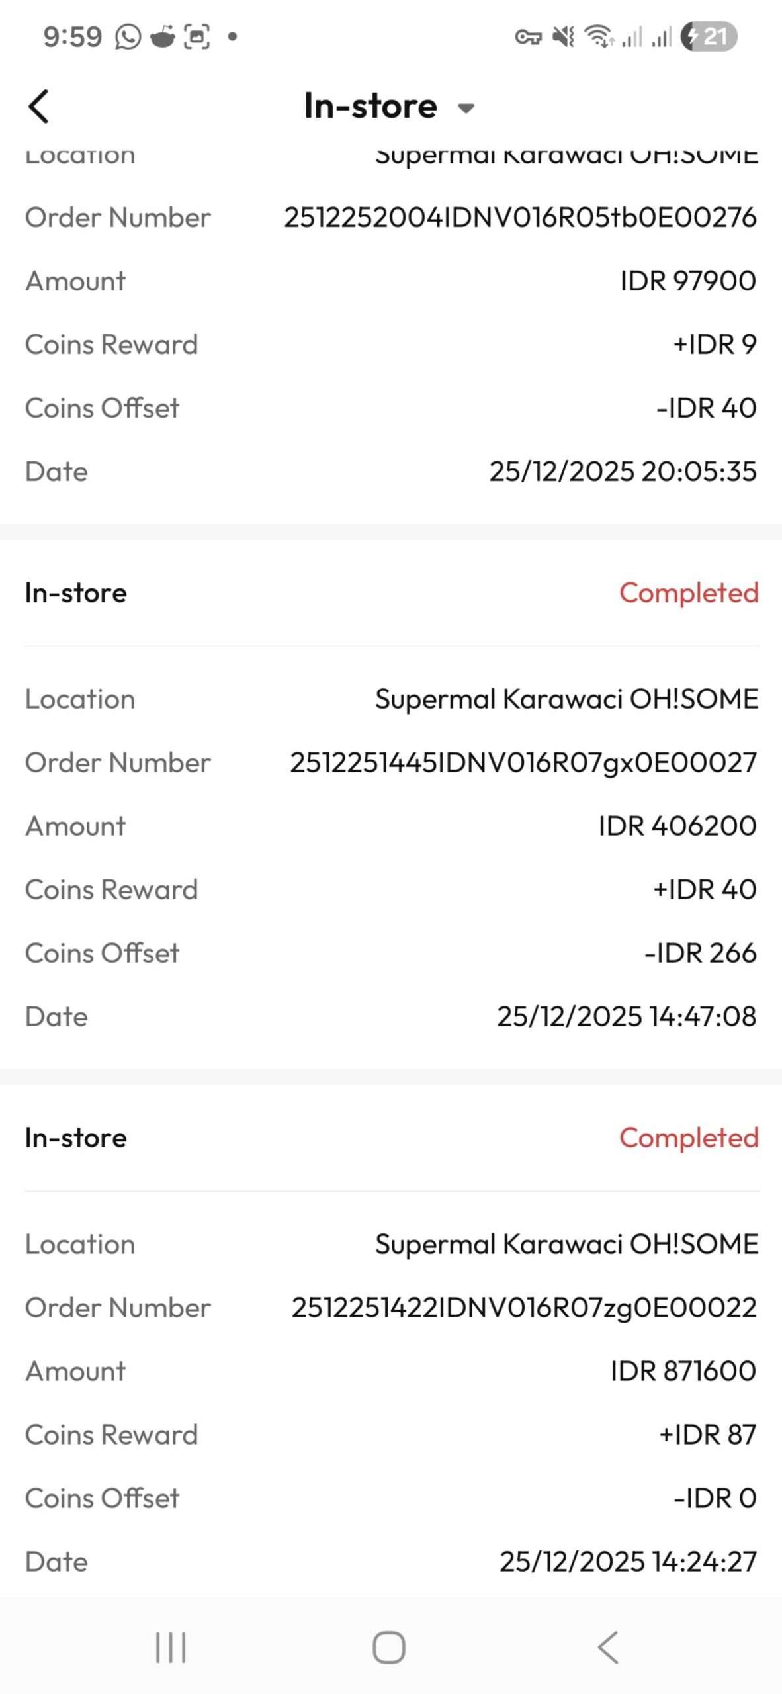Viewport: 782px width, 1694px height.
Task: Tap the WhatsApp status bar icon
Action: [128, 37]
